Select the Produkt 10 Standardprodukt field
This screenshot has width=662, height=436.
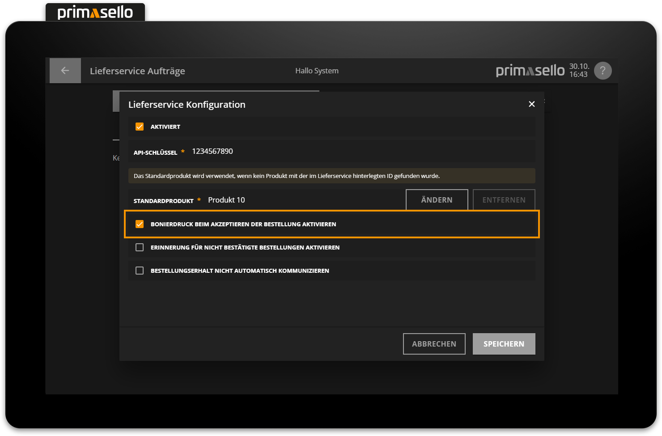[226, 199]
